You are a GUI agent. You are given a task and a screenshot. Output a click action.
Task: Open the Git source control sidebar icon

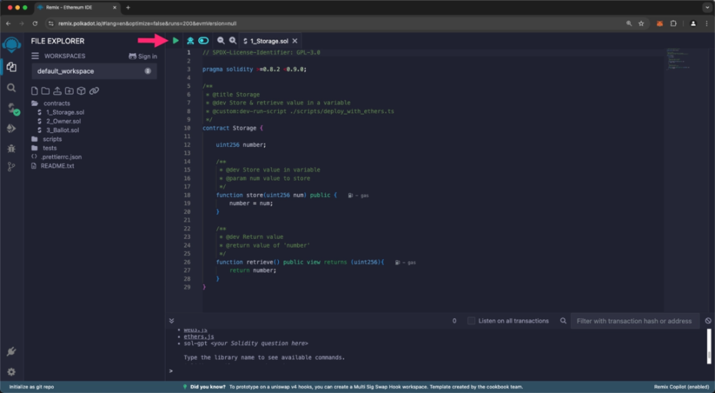point(11,167)
